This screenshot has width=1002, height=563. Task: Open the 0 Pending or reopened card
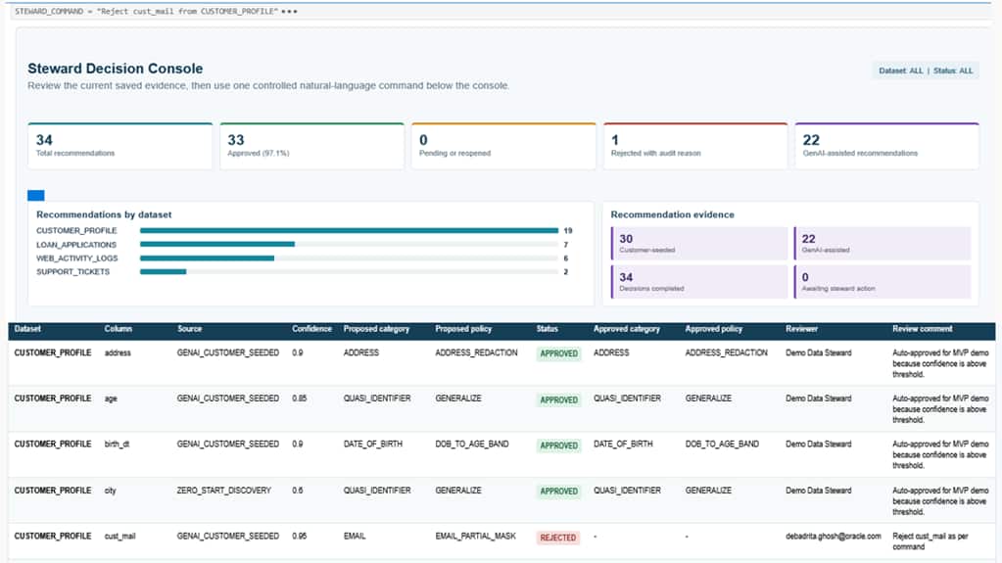click(503, 146)
